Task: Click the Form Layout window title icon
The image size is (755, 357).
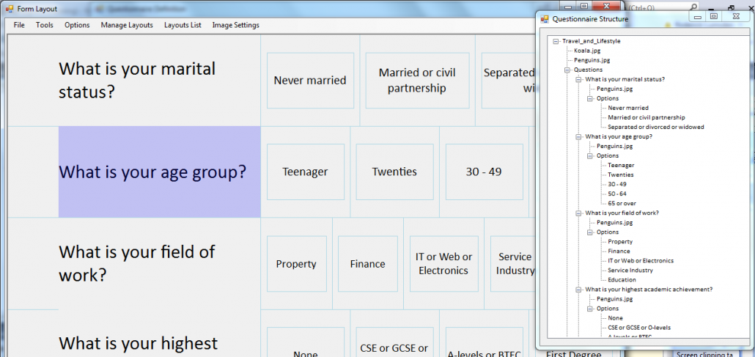Action: (x=9, y=8)
